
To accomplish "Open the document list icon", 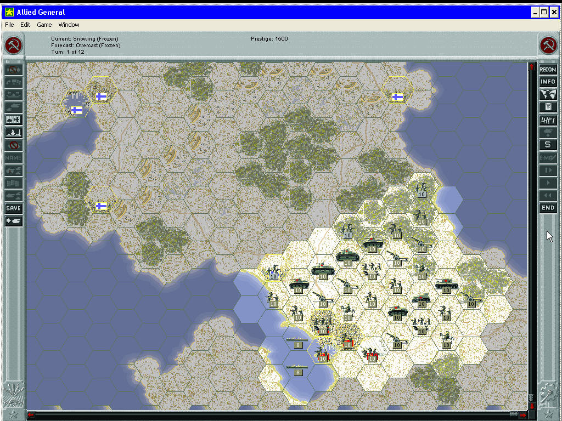I will pyautogui.click(x=548, y=107).
